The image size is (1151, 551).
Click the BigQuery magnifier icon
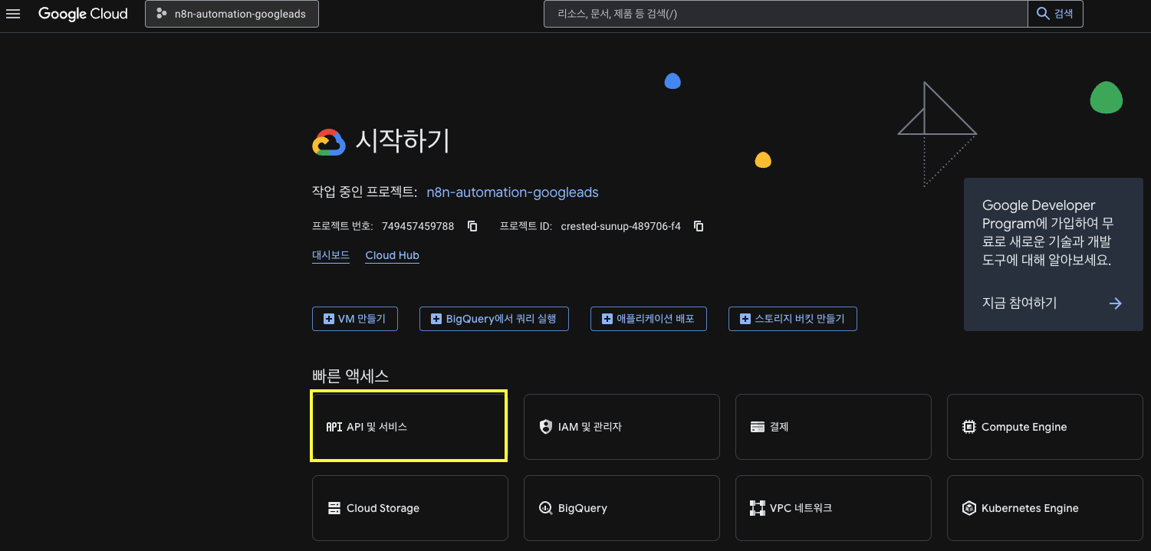point(546,508)
